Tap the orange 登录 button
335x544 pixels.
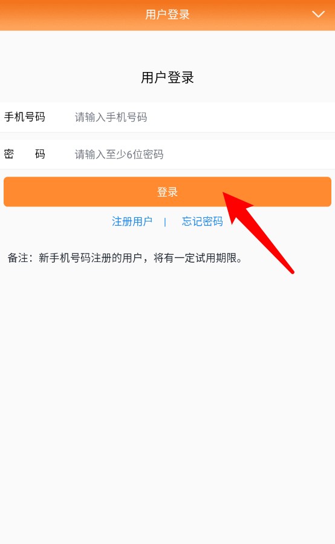pos(167,192)
